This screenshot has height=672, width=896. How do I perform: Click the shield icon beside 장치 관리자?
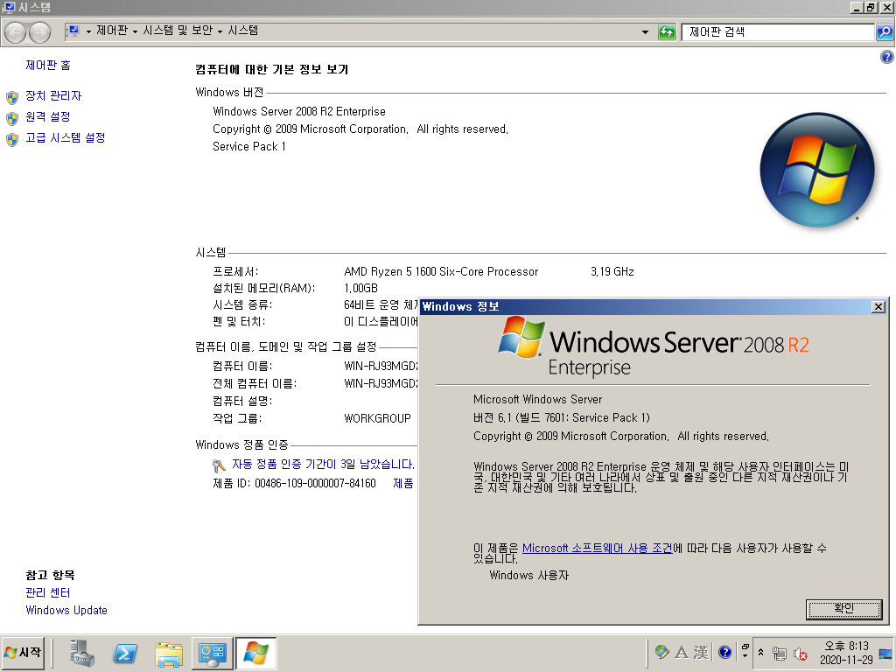[12, 97]
